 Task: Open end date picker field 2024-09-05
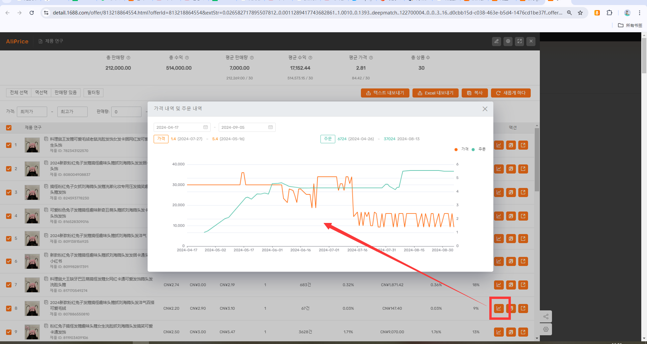coord(247,127)
